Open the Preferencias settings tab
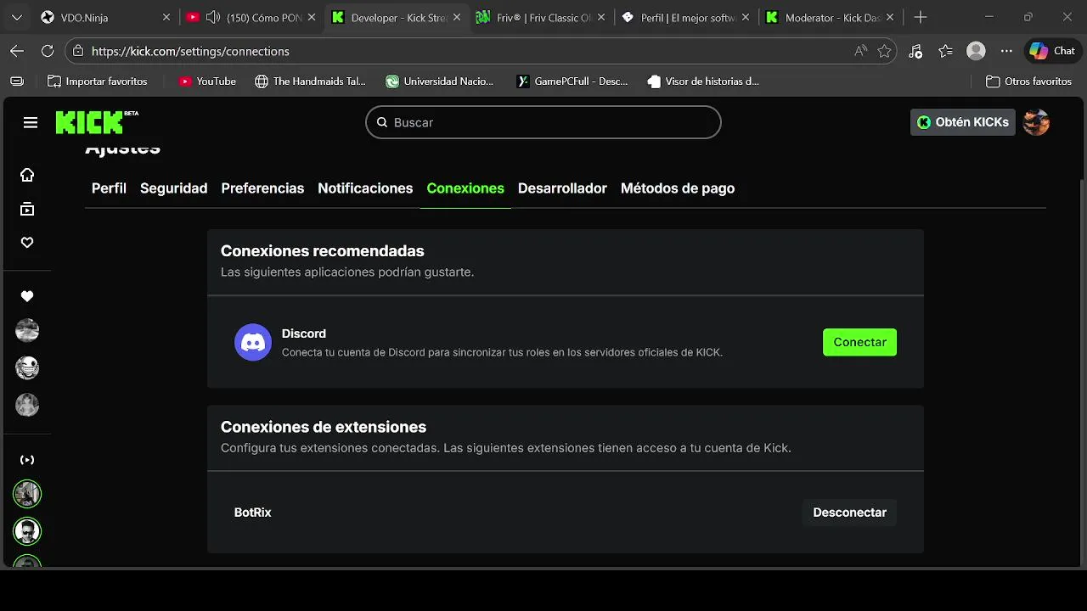 click(x=262, y=188)
